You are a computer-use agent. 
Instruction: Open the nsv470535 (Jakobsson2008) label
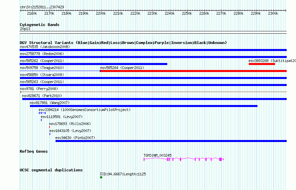pyautogui.click(x=45, y=47)
